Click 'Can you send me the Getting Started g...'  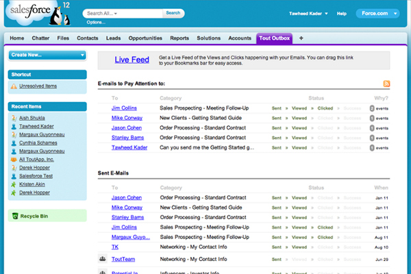tap(207, 148)
